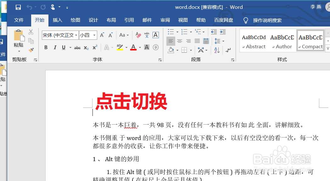Sort text with the A-Z icon

217,50
